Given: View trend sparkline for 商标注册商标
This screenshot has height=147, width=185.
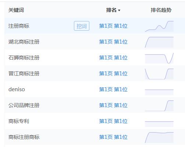Looking at the screenshot, I should 159,137.
